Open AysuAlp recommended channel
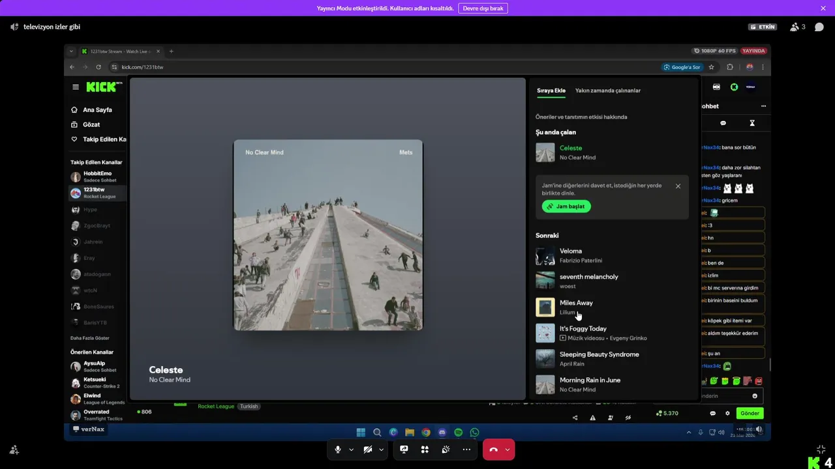 97,366
